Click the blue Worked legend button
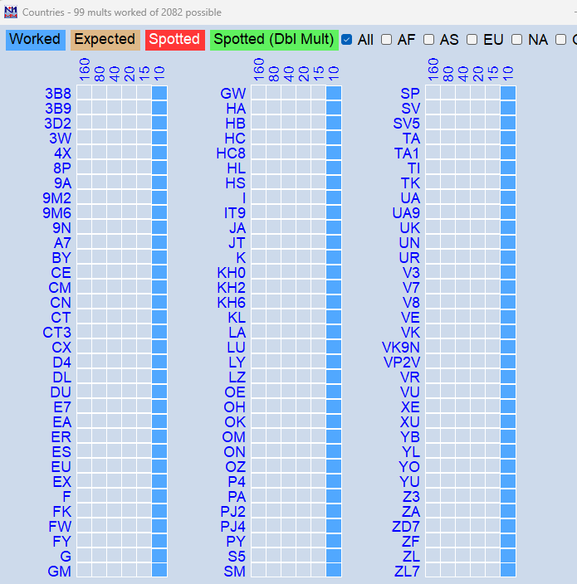Viewport: 577px width, 584px height. point(35,39)
